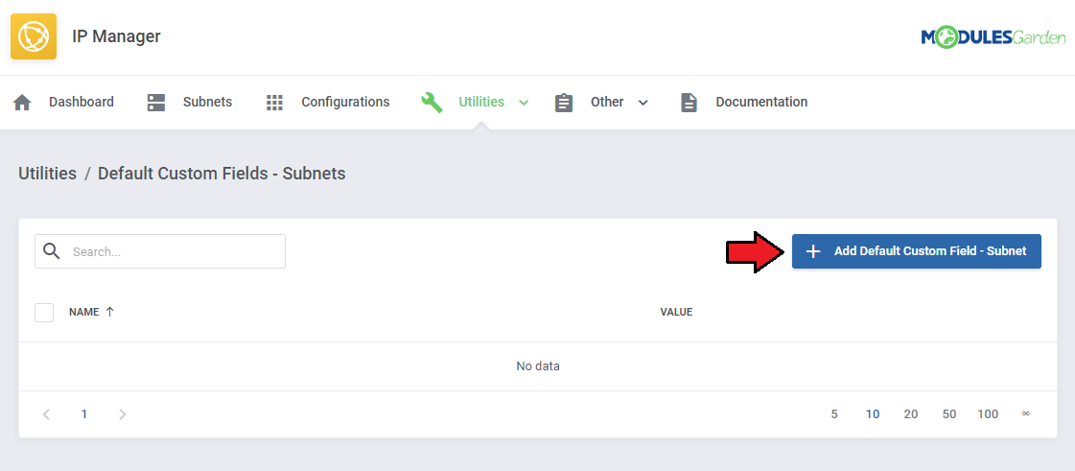The image size is (1075, 471).
Task: Show 5 entries per page
Action: [834, 414]
